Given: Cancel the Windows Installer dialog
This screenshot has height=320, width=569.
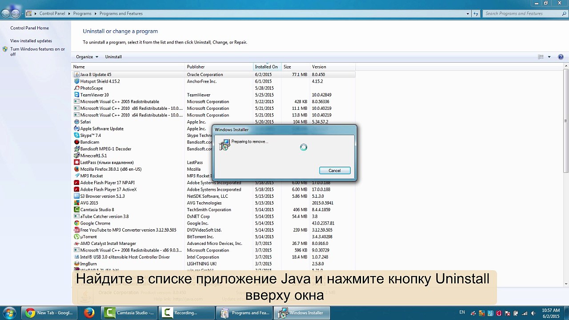Looking at the screenshot, I should pyautogui.click(x=335, y=171).
